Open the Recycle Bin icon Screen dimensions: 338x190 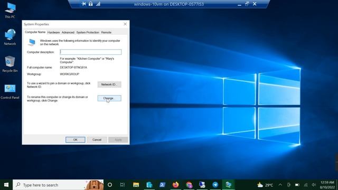[x=10, y=64]
